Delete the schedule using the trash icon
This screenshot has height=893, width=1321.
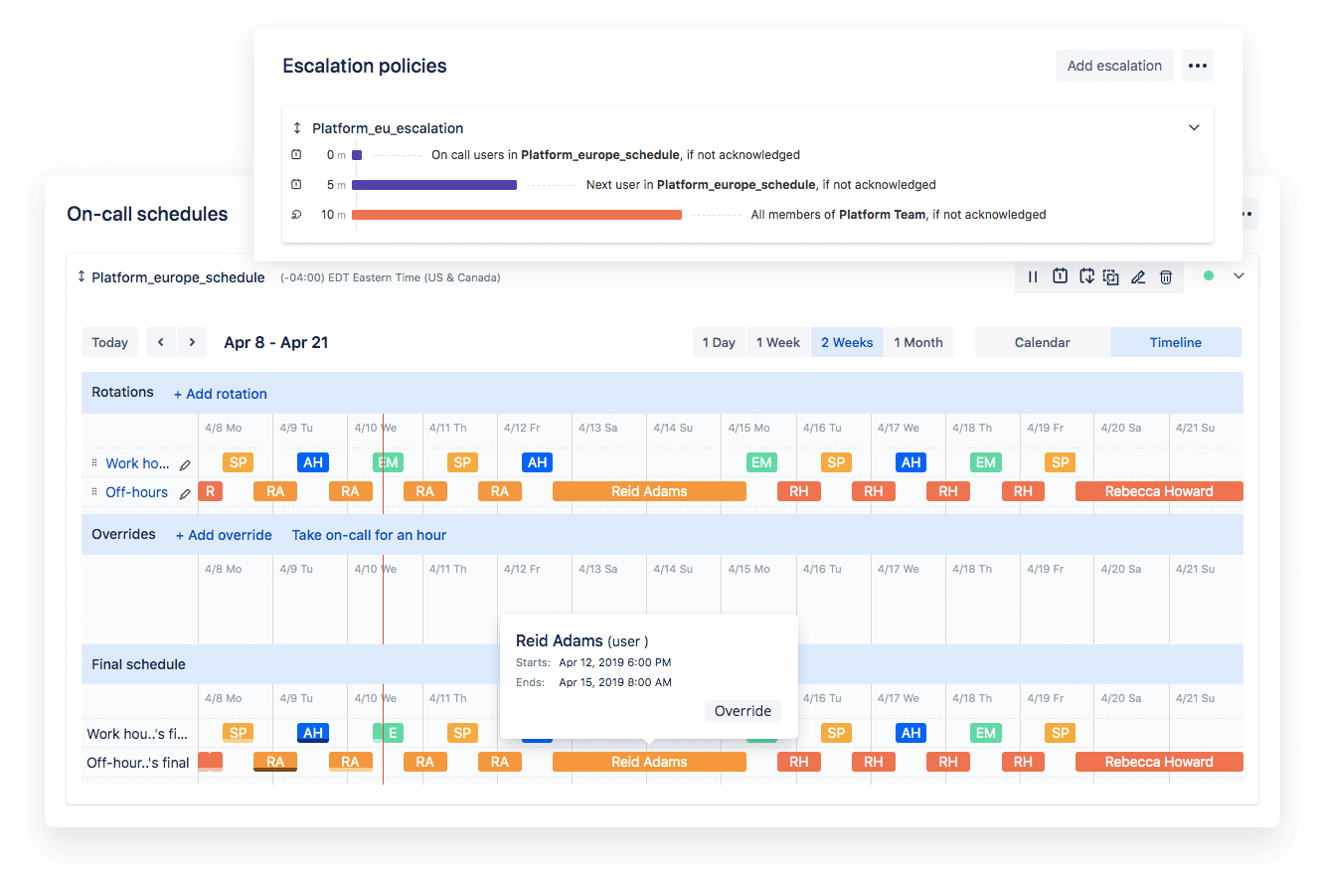1165,276
